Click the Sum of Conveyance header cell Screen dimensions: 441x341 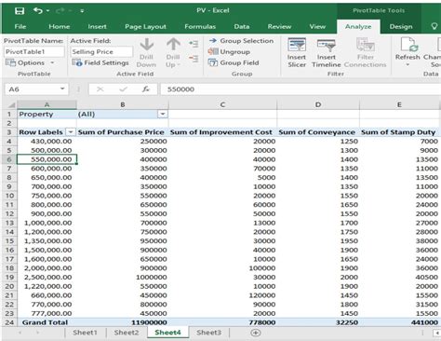pos(317,132)
